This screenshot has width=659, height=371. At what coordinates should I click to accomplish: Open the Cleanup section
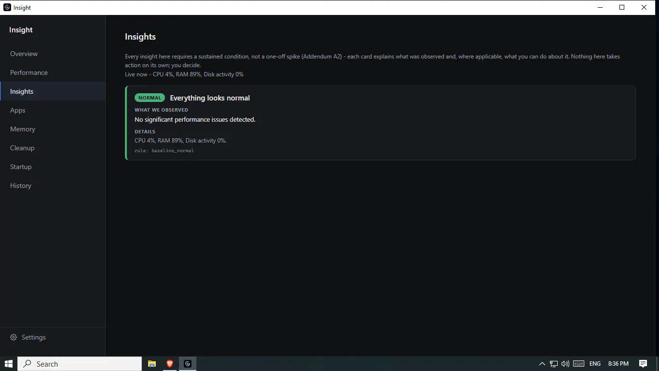(53, 148)
